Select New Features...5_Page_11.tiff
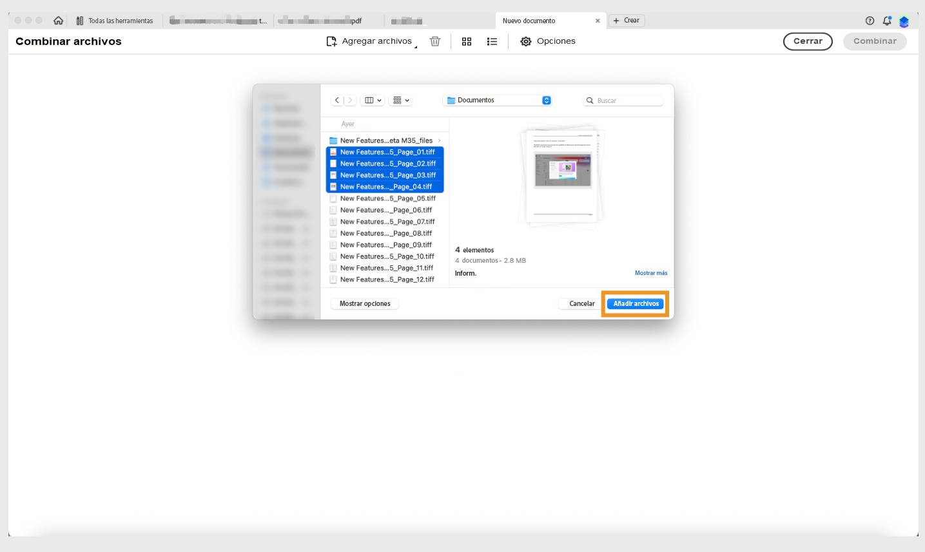Viewport: 925px width, 552px height. coord(385,268)
